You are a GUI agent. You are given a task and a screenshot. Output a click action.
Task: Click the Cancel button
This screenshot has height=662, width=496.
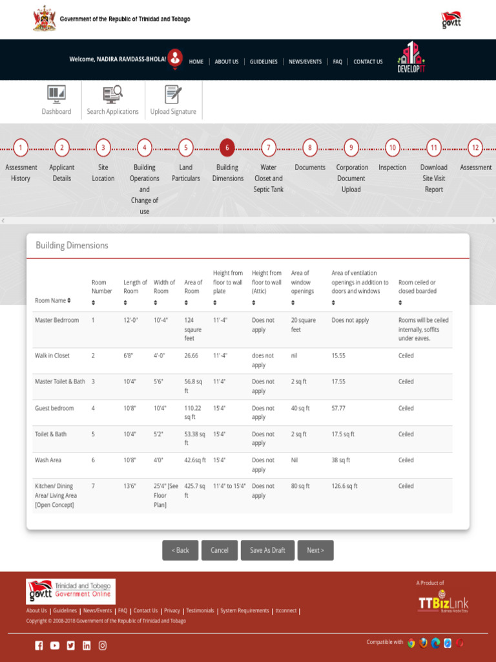click(220, 550)
